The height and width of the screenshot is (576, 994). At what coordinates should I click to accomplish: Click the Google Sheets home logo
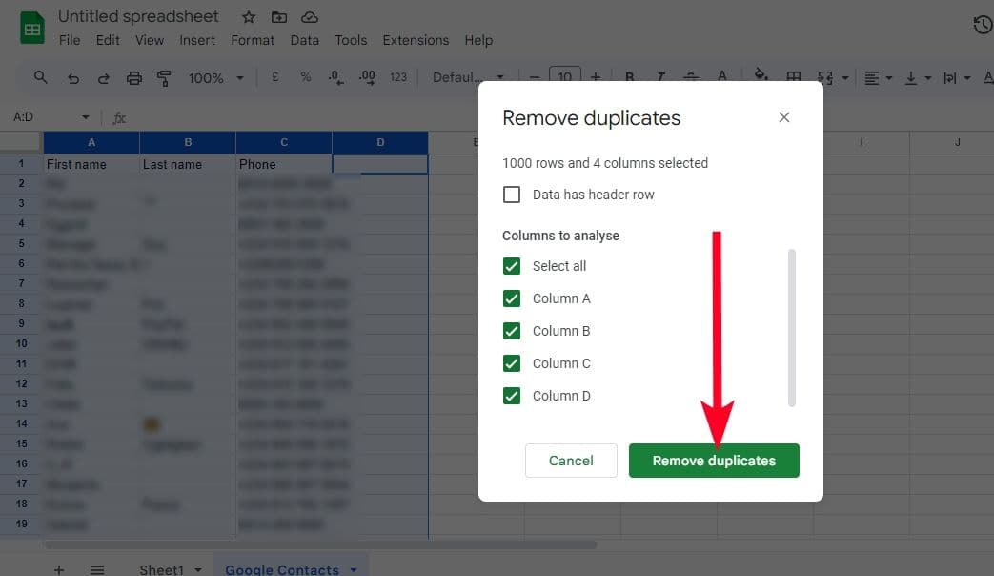point(32,28)
